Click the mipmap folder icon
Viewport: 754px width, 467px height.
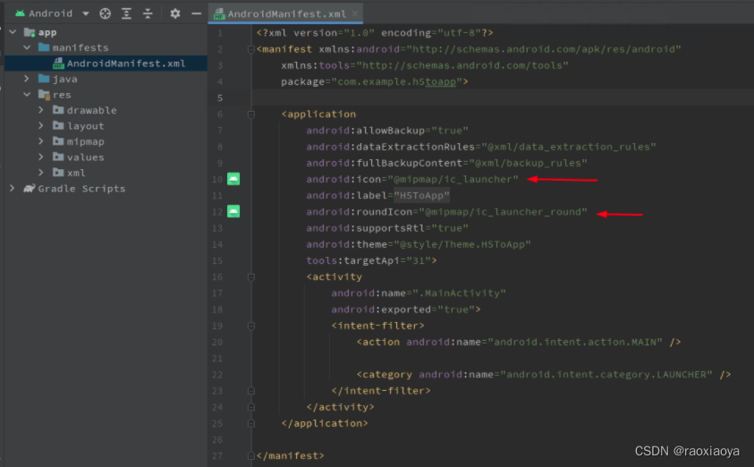[x=58, y=141]
